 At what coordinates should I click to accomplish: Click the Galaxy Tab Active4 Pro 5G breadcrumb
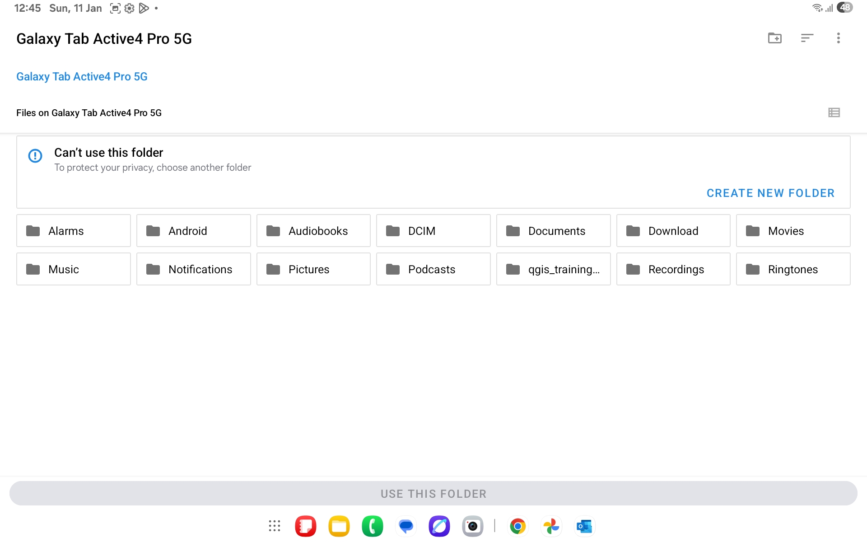tap(82, 77)
